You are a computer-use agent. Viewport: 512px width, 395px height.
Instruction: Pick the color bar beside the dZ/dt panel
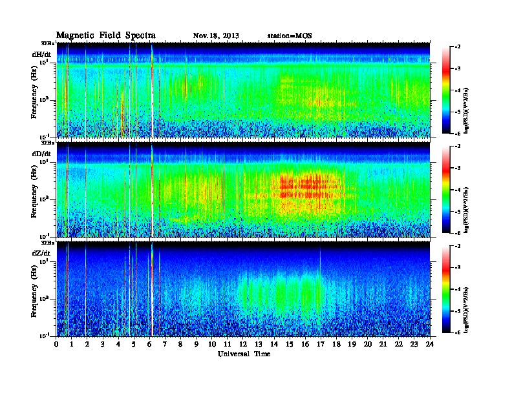[x=446, y=289]
